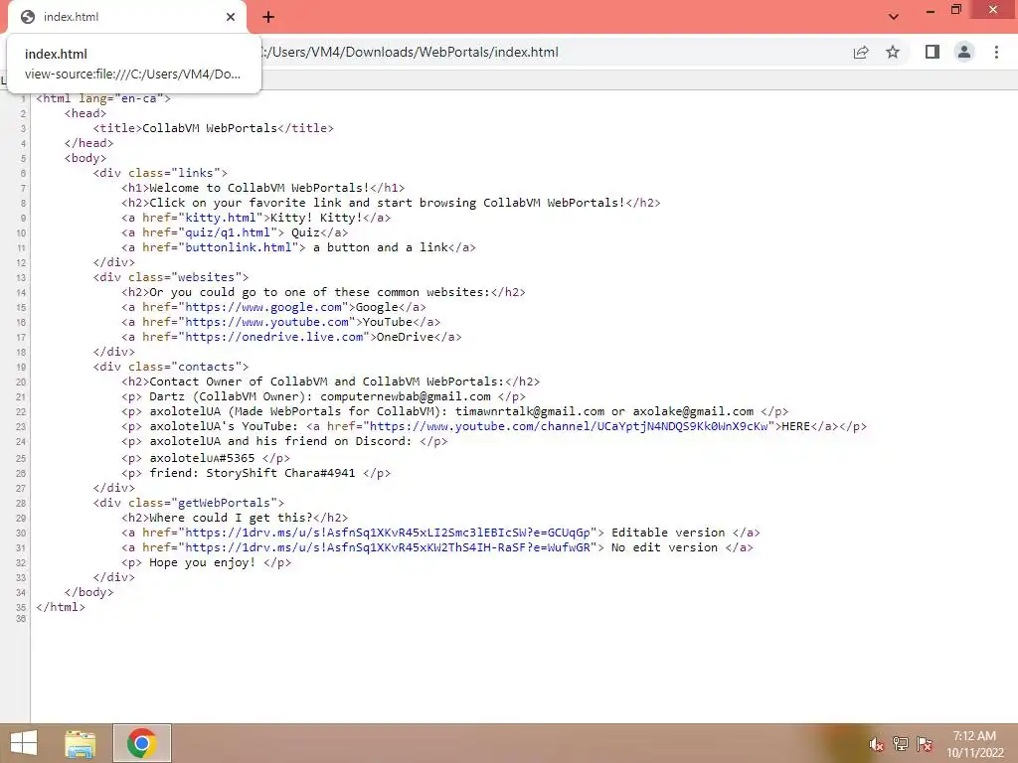Toggle the browser side panel
Viewport: 1018px width, 763px height.
point(933,52)
